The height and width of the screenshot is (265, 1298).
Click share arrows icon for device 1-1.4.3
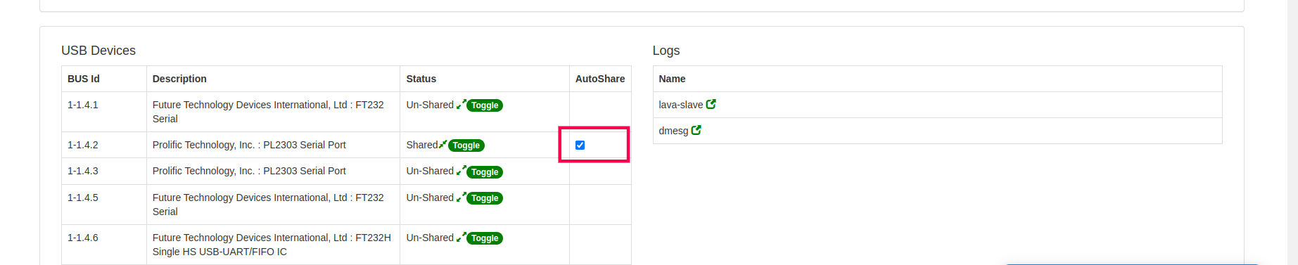pyautogui.click(x=461, y=171)
